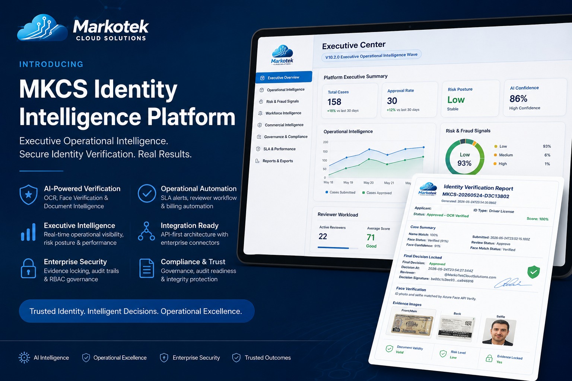Click the Risk Level shield icon on report
Viewport: 572px width, 381px height.
[x=443, y=353]
